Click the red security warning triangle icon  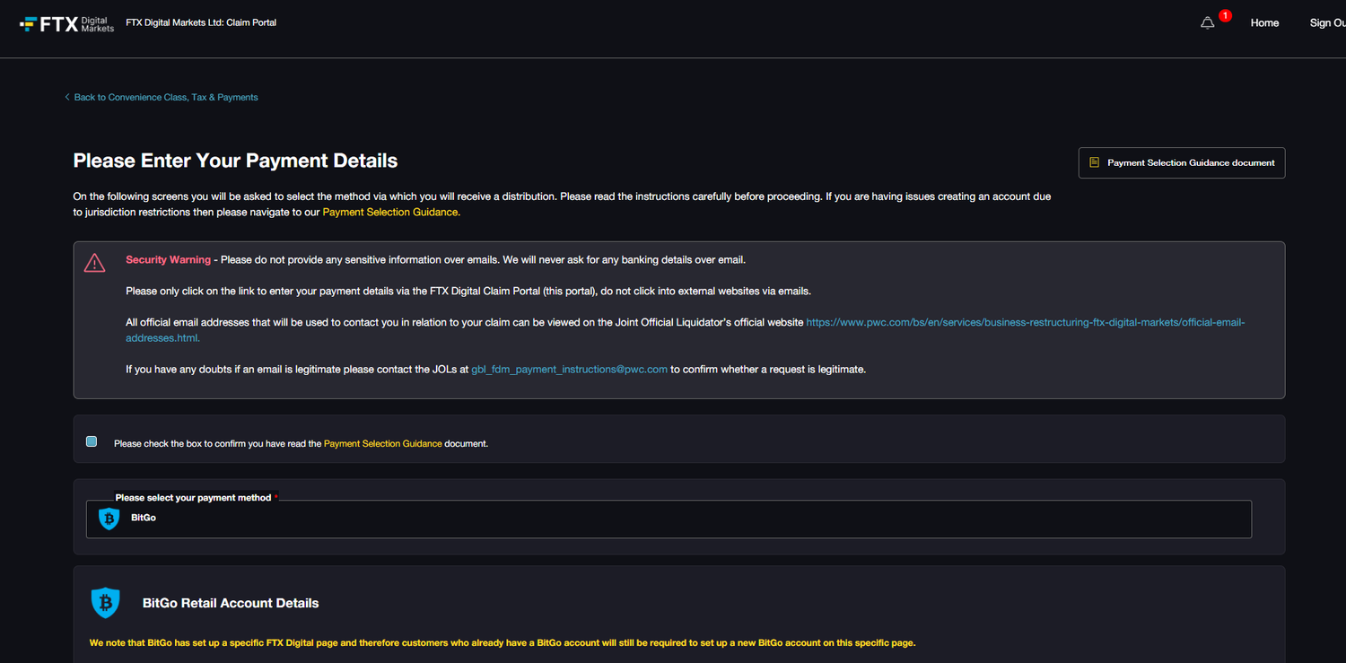[94, 263]
